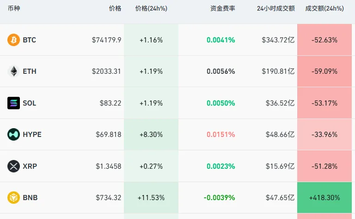Click the -52.63% volume change cell
355x219 pixels.
(324, 40)
